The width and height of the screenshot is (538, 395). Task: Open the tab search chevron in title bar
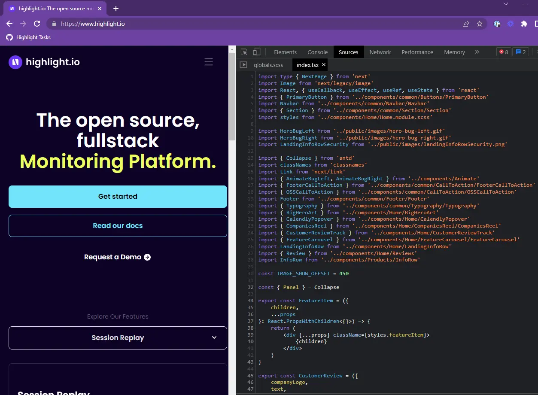(x=506, y=4)
